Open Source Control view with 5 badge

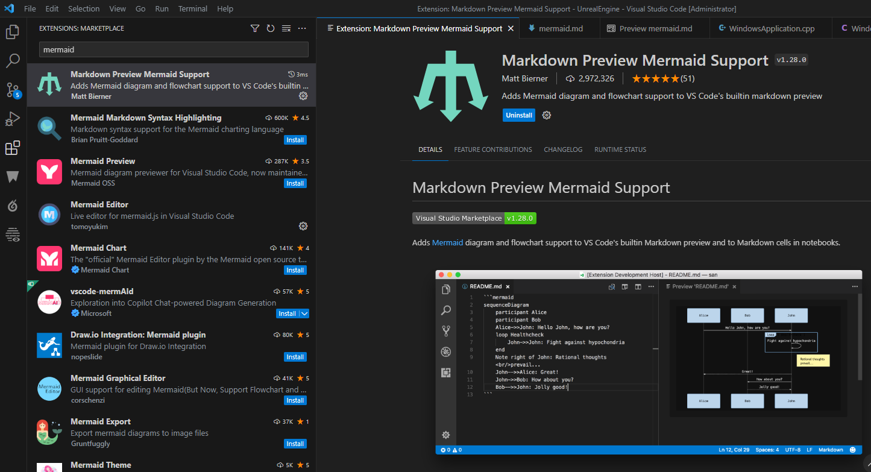click(13, 90)
